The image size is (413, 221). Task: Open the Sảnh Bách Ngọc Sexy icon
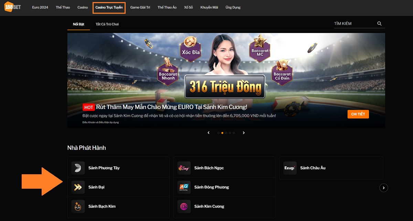click(x=184, y=168)
